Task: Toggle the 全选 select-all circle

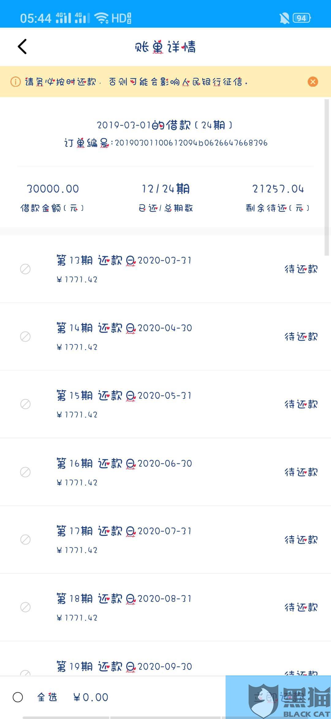Action: tap(18, 697)
